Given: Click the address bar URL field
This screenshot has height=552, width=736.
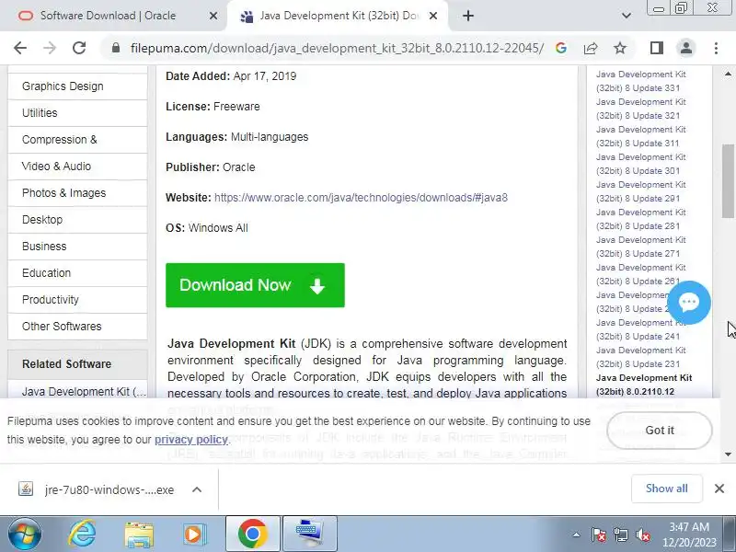Looking at the screenshot, I should (336, 48).
